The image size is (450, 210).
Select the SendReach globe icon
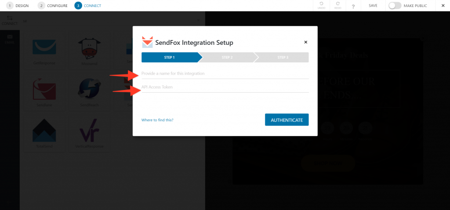coord(89,90)
